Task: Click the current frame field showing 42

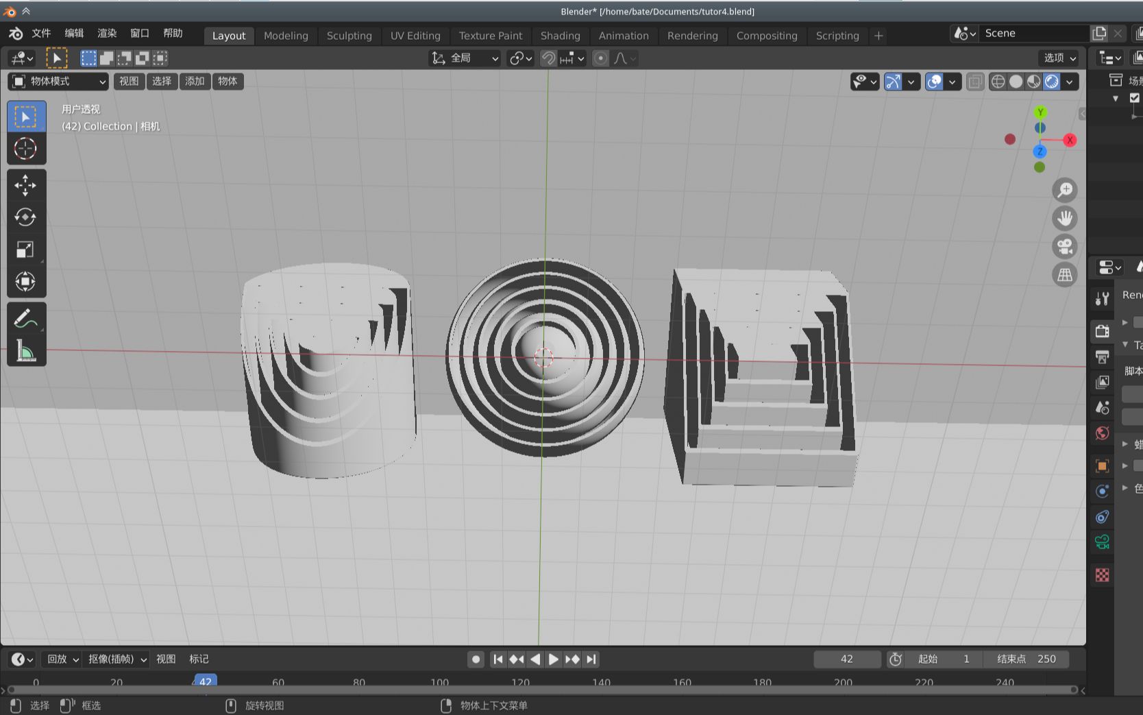Action: click(847, 659)
